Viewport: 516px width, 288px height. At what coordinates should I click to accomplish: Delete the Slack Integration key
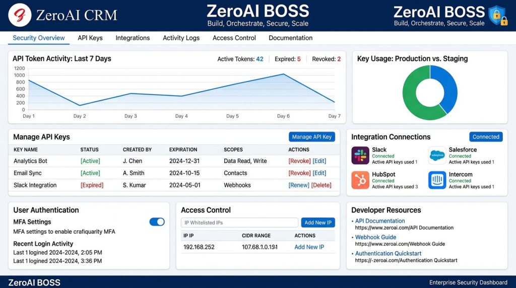tap(321, 185)
